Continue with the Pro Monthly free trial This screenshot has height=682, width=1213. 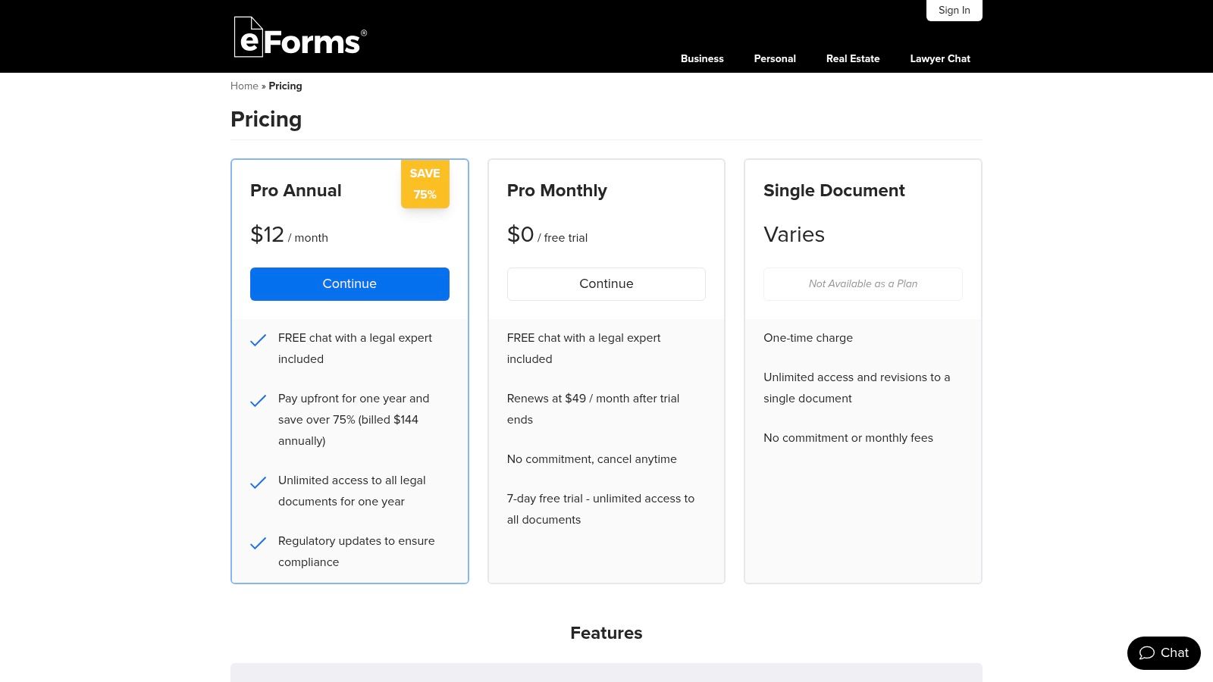[606, 284]
